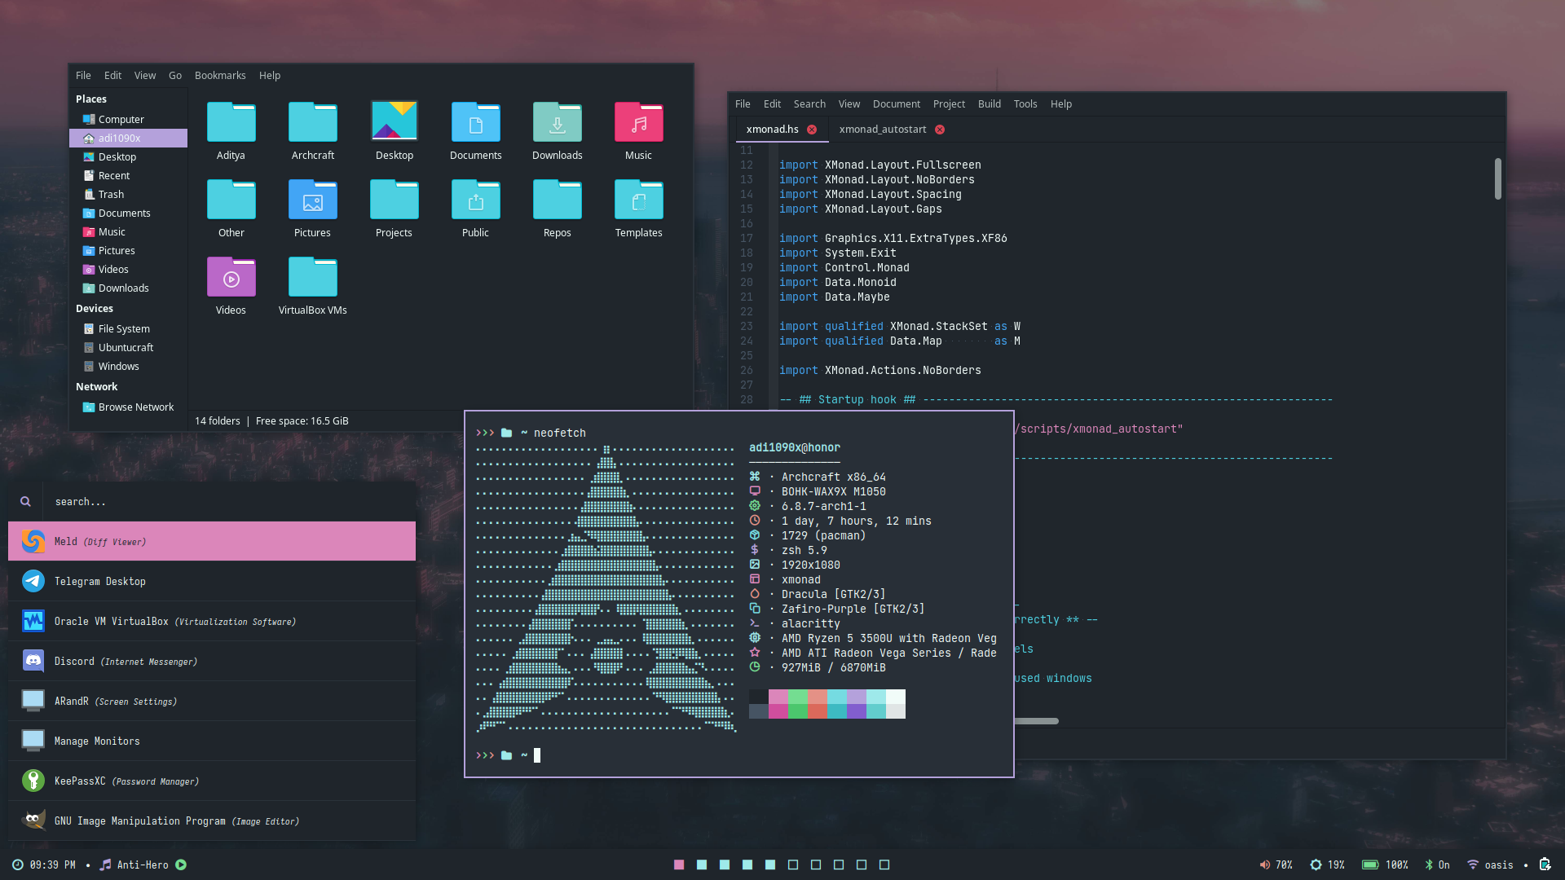Open the Bookmarks menu in file manager
The width and height of the screenshot is (1565, 880).
click(x=220, y=75)
